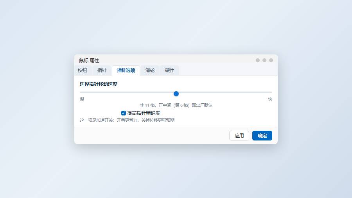The image size is (352, 198).
Task: Select the 指针选项 tab
Action: (x=126, y=70)
